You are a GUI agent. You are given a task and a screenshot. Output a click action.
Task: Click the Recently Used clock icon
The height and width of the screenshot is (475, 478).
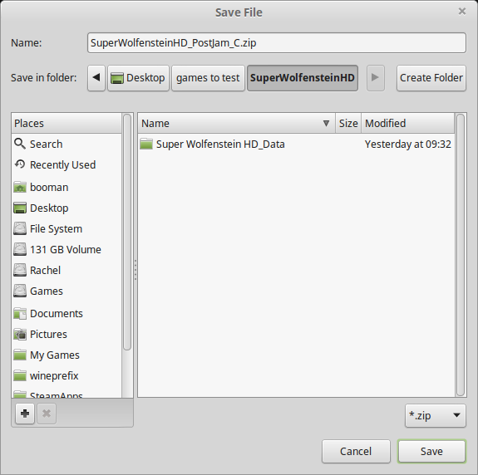point(20,164)
